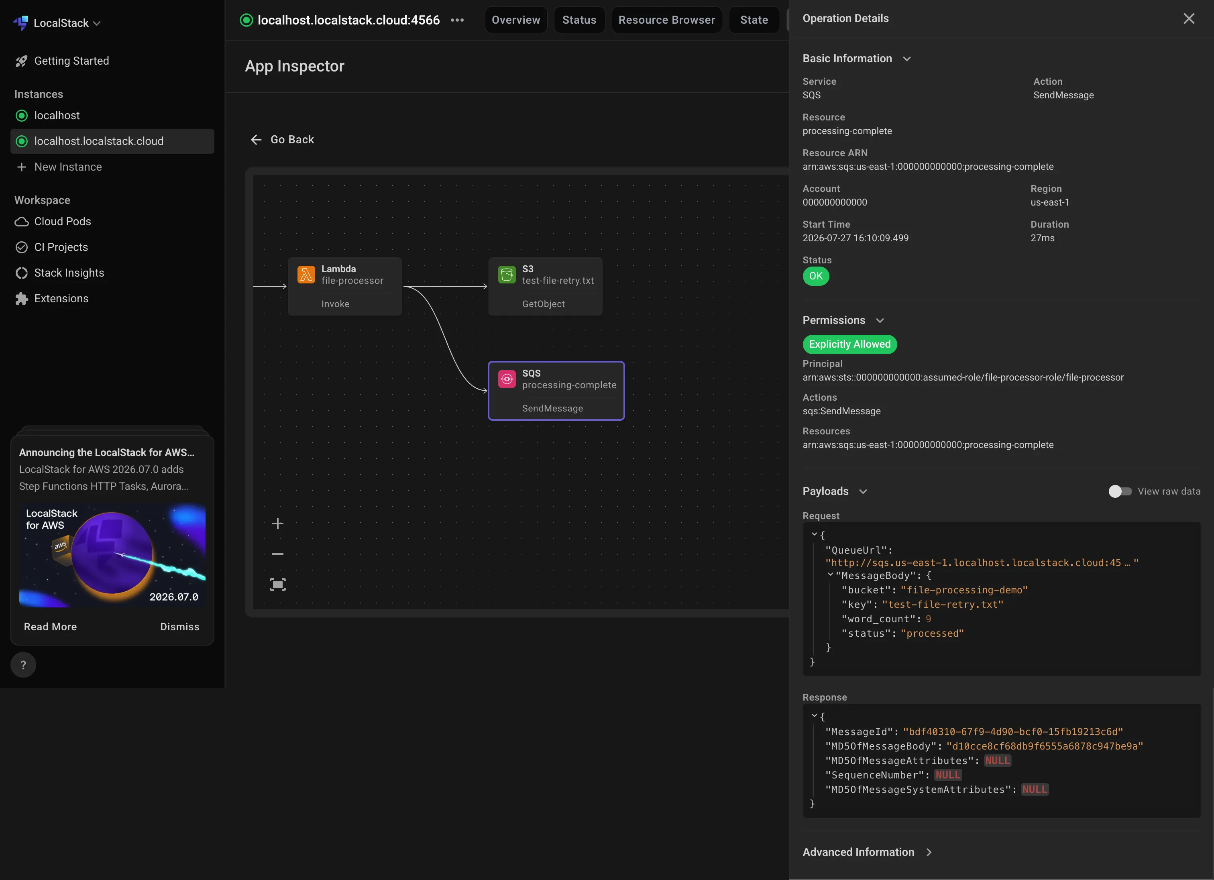Click the Invoke operation label

coord(336,304)
